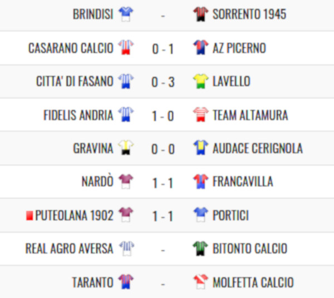334x298 pixels.
Task: Click the red card next to Puteolana 1902
Action: pyautogui.click(x=30, y=215)
